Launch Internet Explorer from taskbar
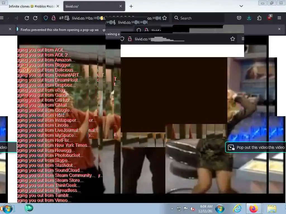 (237, 208)
